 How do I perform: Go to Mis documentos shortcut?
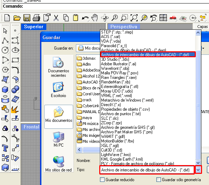click(59, 117)
